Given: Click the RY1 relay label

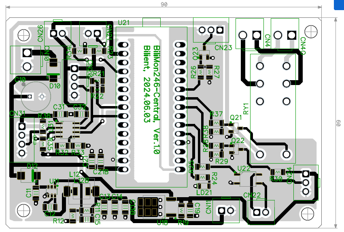Looking at the screenshot, I should coord(246,109).
